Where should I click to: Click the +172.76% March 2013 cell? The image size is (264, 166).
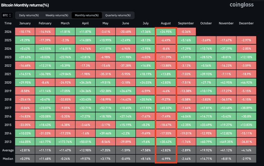point(65,142)
